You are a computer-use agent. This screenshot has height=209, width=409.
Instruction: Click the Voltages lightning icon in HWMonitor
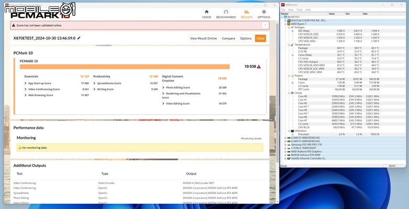(293, 27)
